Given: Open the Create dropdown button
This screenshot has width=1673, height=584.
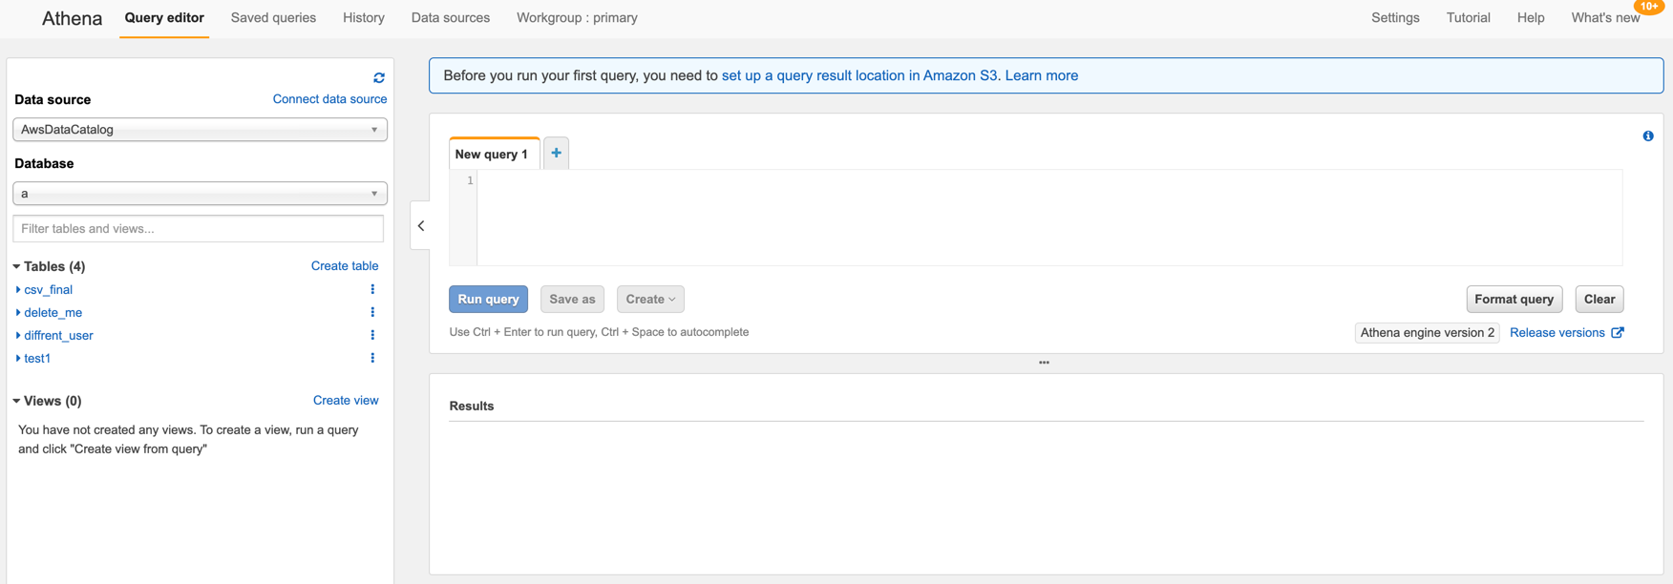Looking at the screenshot, I should pos(650,299).
